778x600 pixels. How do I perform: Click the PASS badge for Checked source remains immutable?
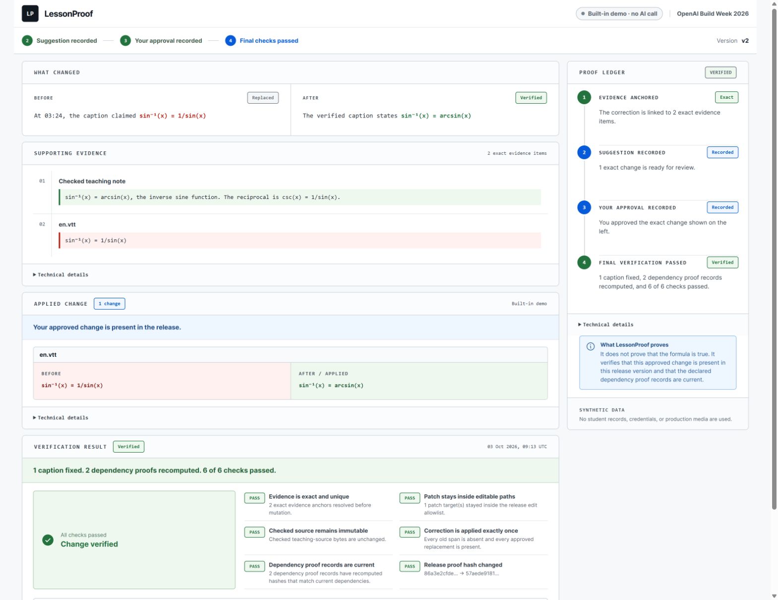[x=254, y=533]
